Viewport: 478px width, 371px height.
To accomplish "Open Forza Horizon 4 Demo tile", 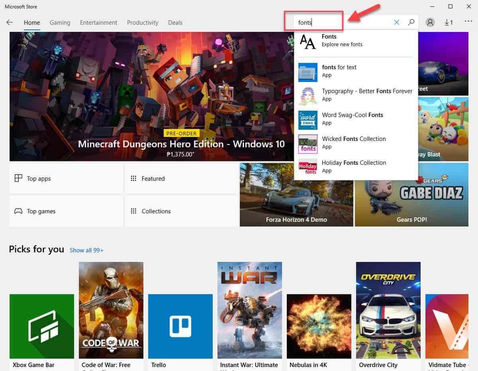I will tap(296, 195).
